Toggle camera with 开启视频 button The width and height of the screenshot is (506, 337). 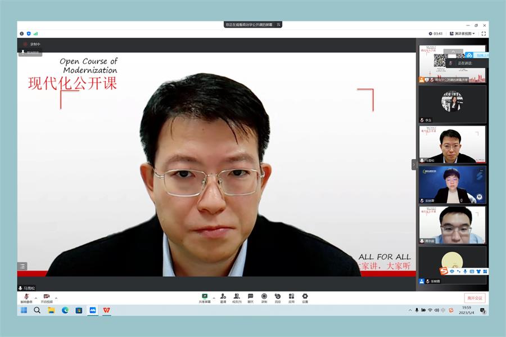(46, 297)
